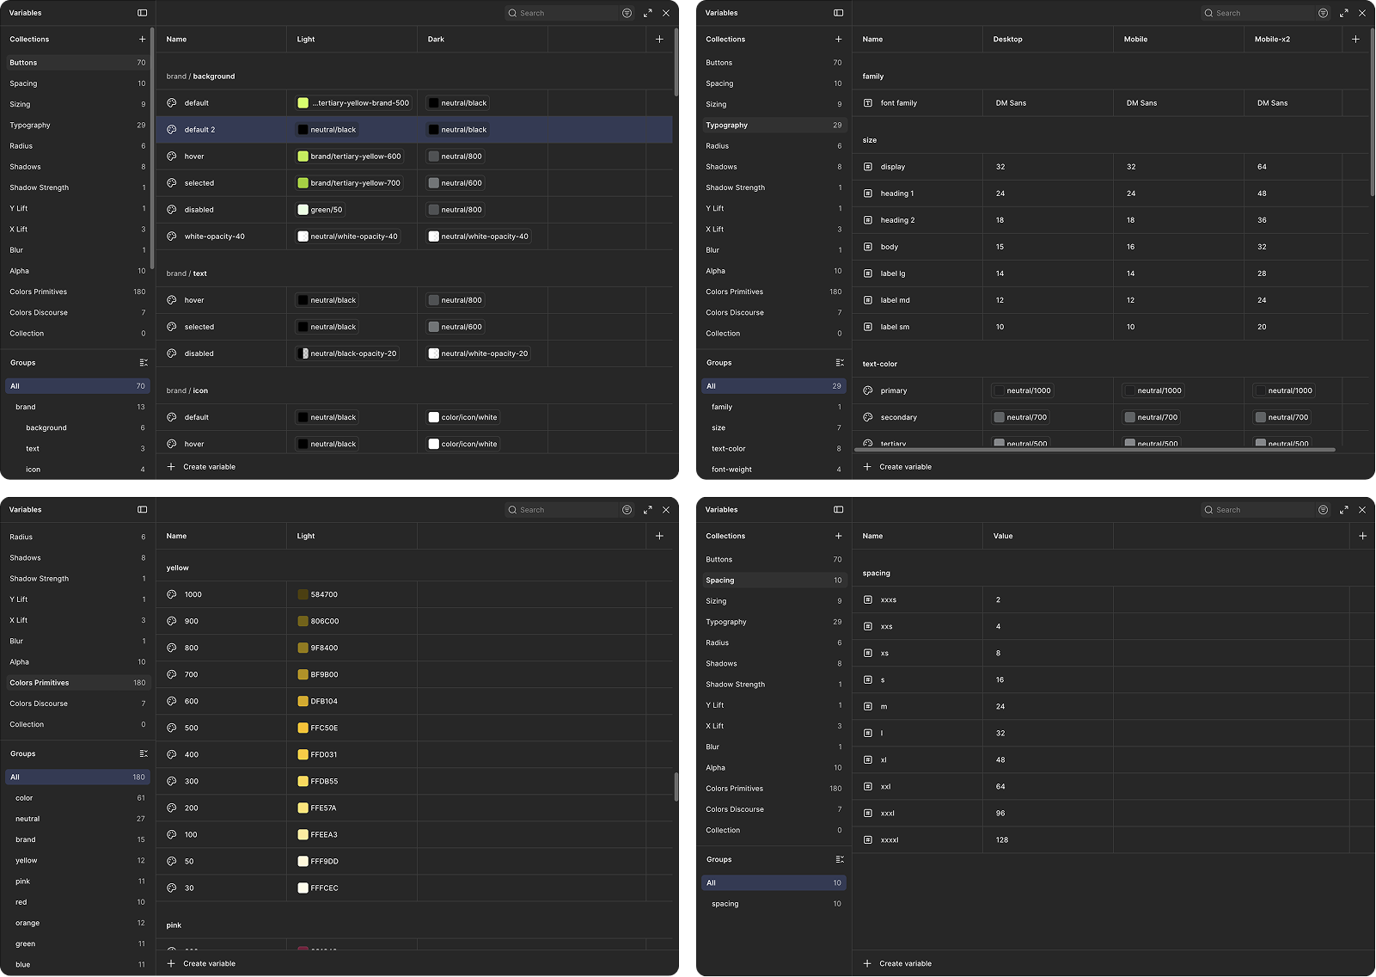The width and height of the screenshot is (1376, 977).
Task: Open the search filter icon in Colors Primitives panel
Action: [x=627, y=510]
